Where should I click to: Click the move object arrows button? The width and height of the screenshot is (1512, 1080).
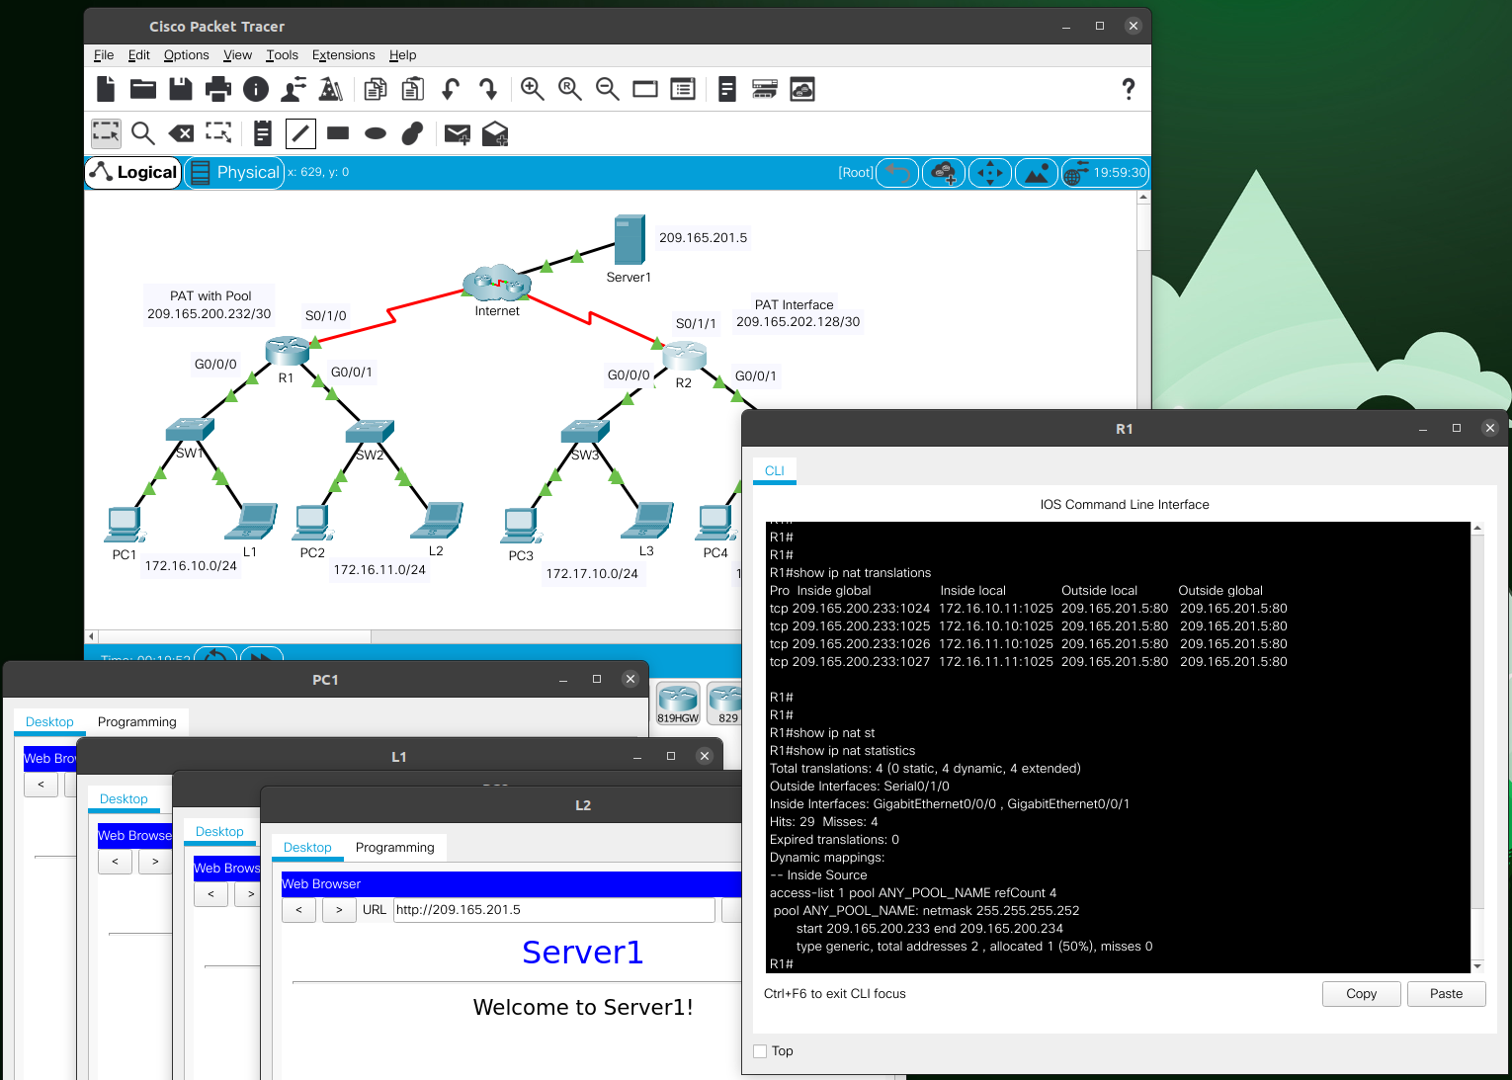(x=989, y=173)
